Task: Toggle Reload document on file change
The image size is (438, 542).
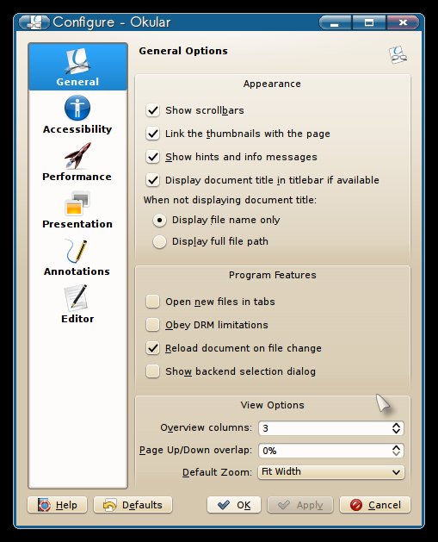Action: (x=152, y=348)
